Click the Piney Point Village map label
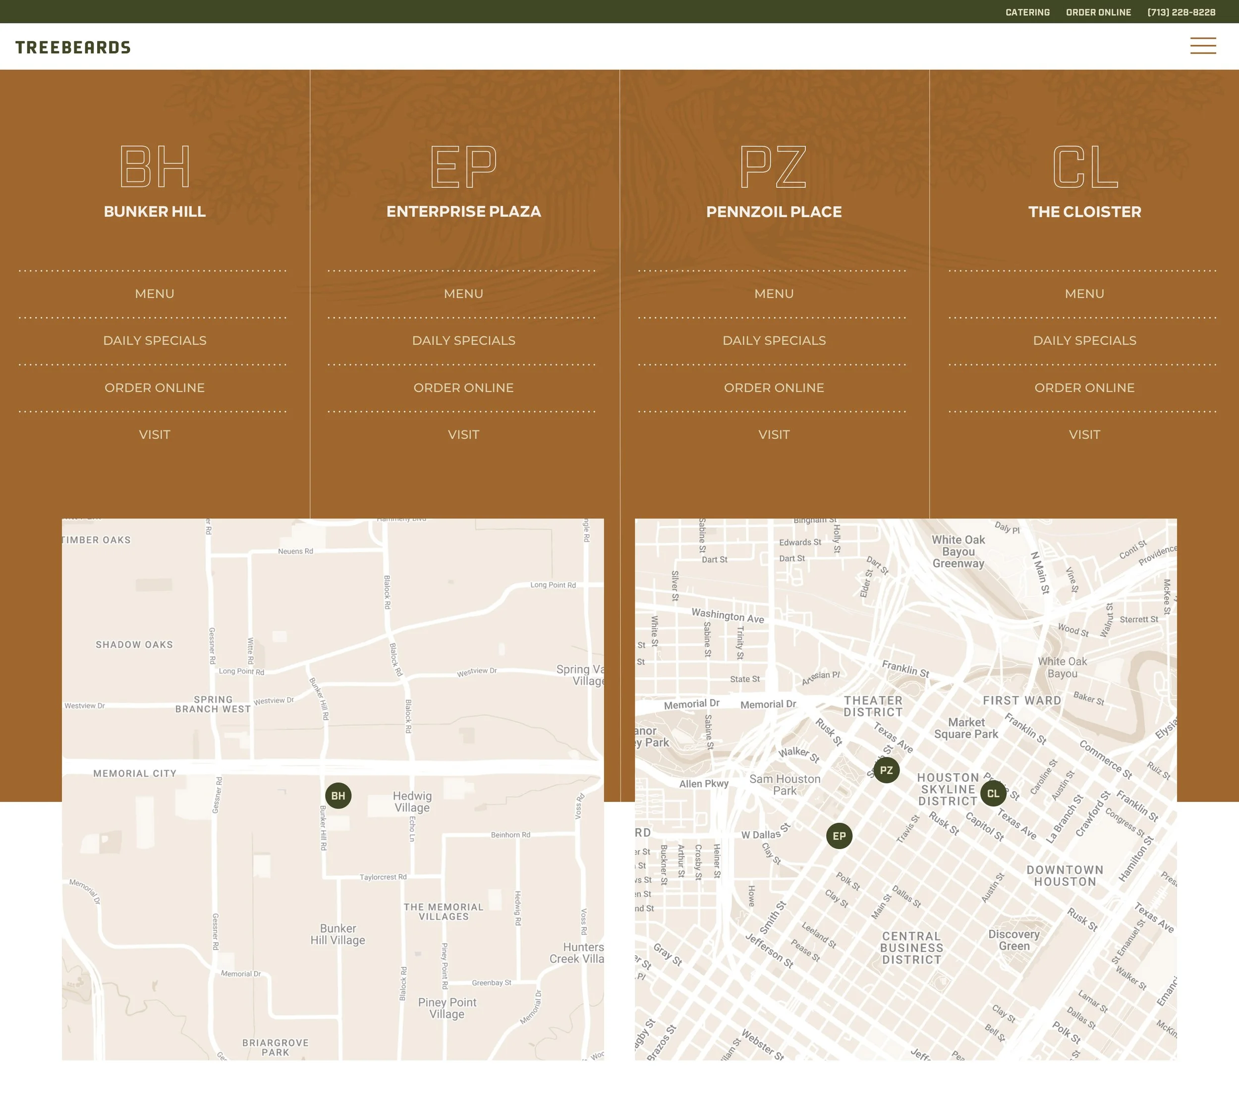This screenshot has height=1120, width=1239. click(447, 1008)
